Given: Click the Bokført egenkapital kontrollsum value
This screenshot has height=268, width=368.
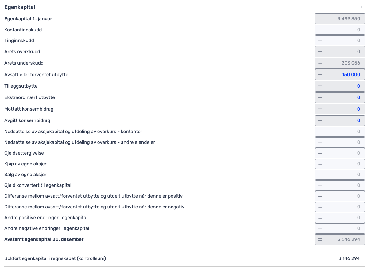Looking at the screenshot, I should pyautogui.click(x=349, y=258).
